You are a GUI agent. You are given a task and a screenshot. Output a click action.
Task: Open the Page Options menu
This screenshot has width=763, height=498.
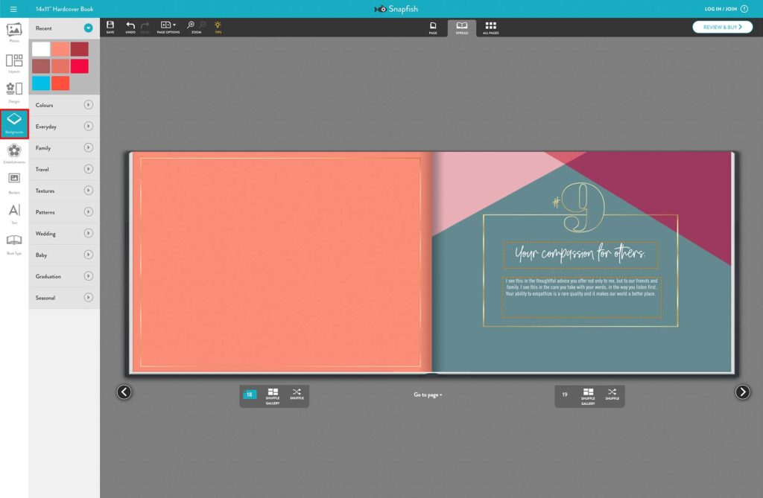coord(168,27)
